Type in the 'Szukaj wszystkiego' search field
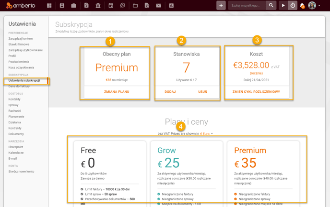 coord(246,6)
